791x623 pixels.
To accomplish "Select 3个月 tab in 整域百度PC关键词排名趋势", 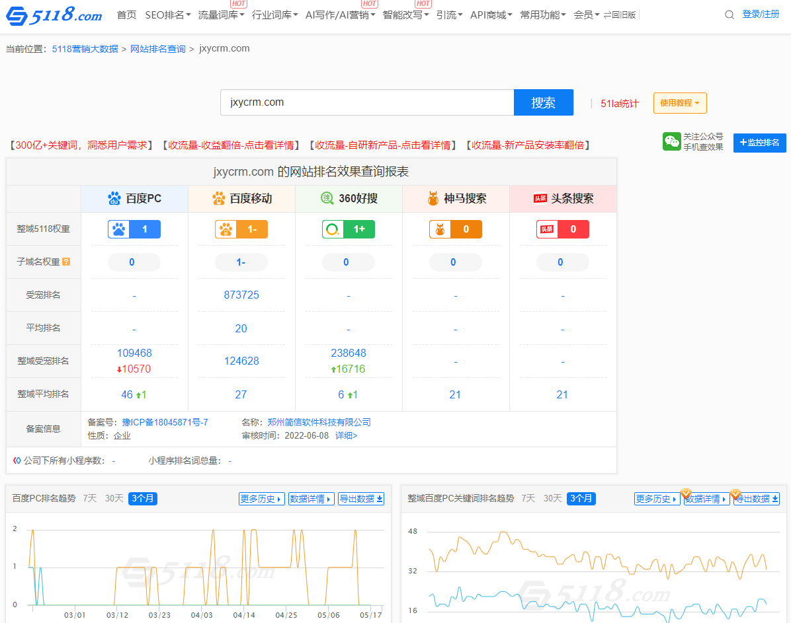I will [581, 499].
